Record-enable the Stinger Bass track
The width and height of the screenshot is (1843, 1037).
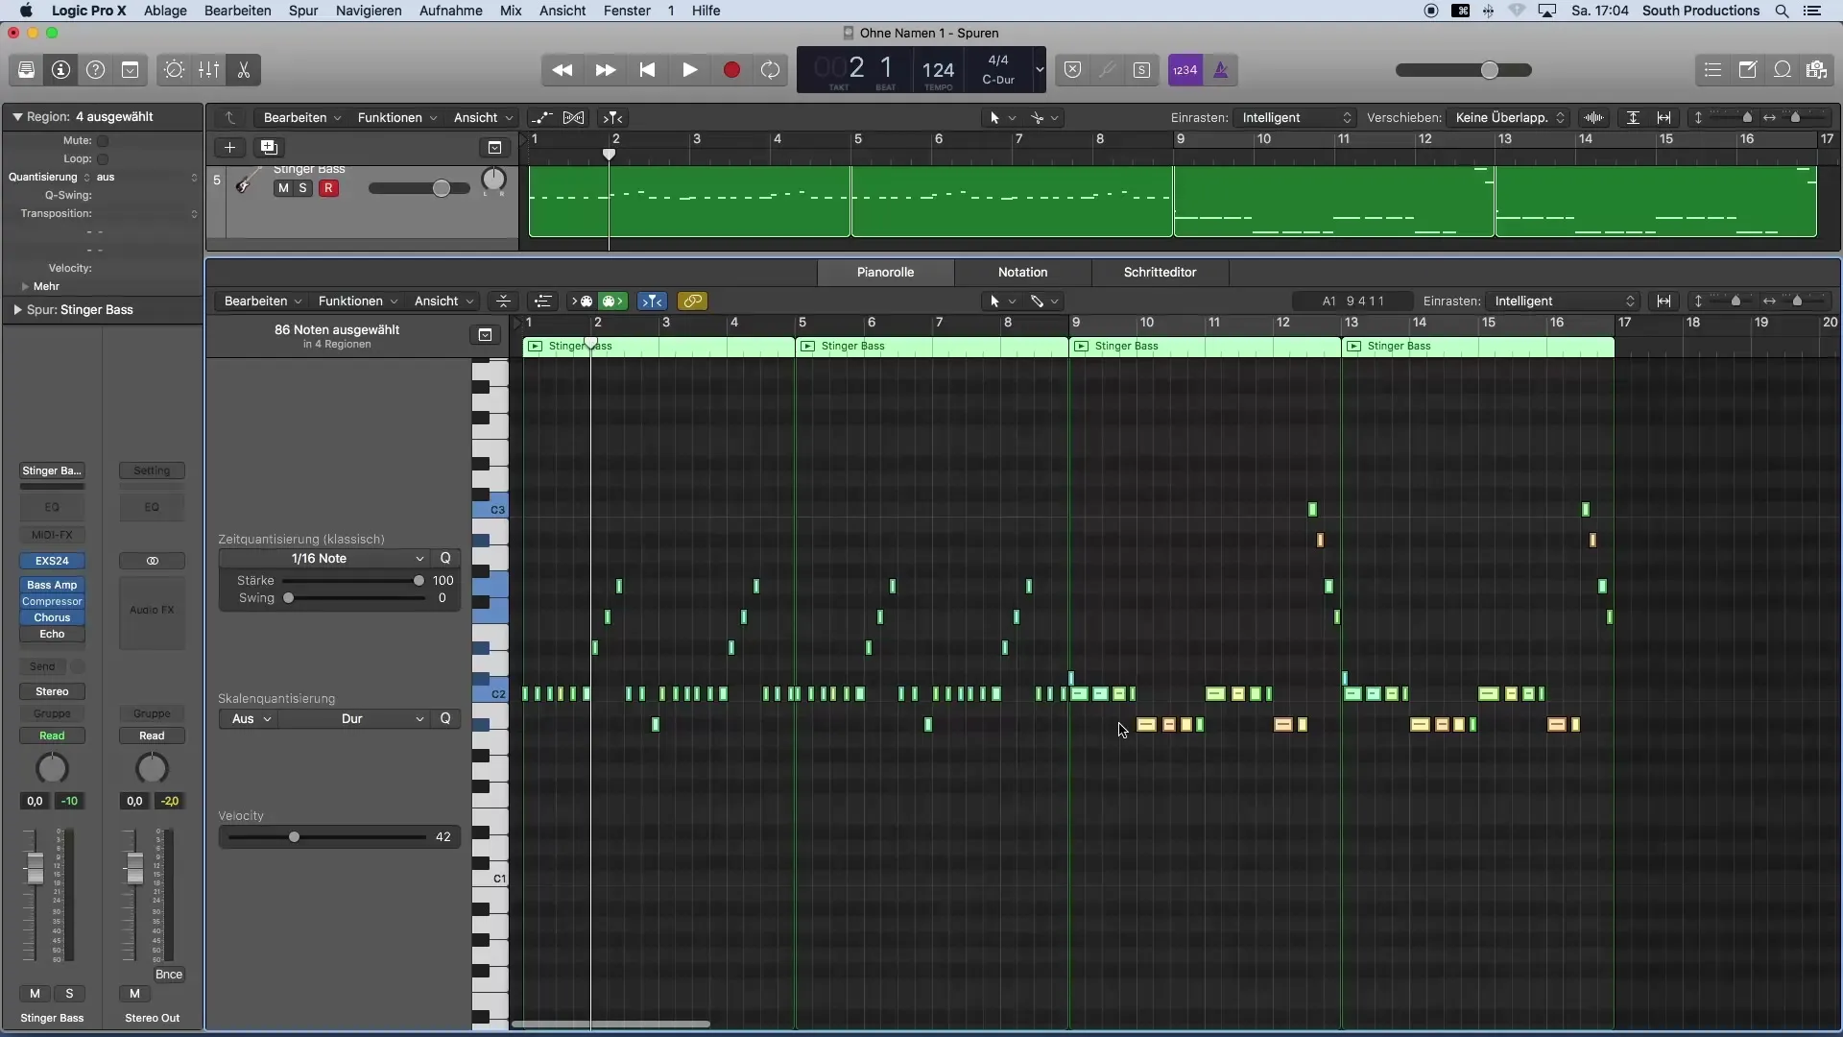[x=328, y=188]
